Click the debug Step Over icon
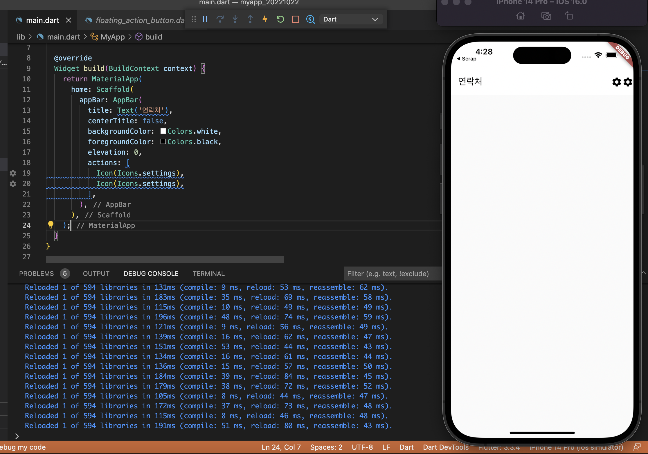 coord(220,19)
